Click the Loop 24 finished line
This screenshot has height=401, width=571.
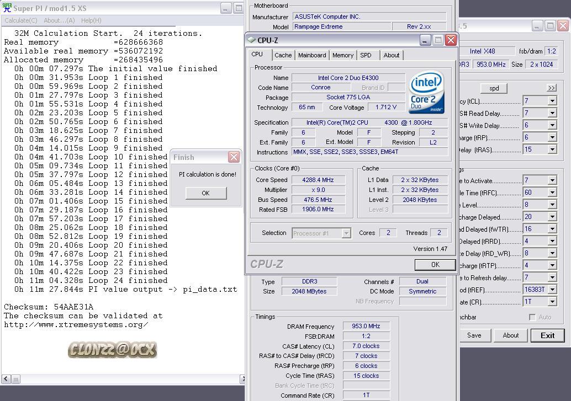point(91,280)
